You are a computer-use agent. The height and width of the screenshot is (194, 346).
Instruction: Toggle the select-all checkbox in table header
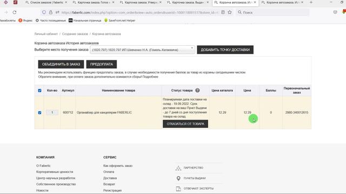point(39,91)
